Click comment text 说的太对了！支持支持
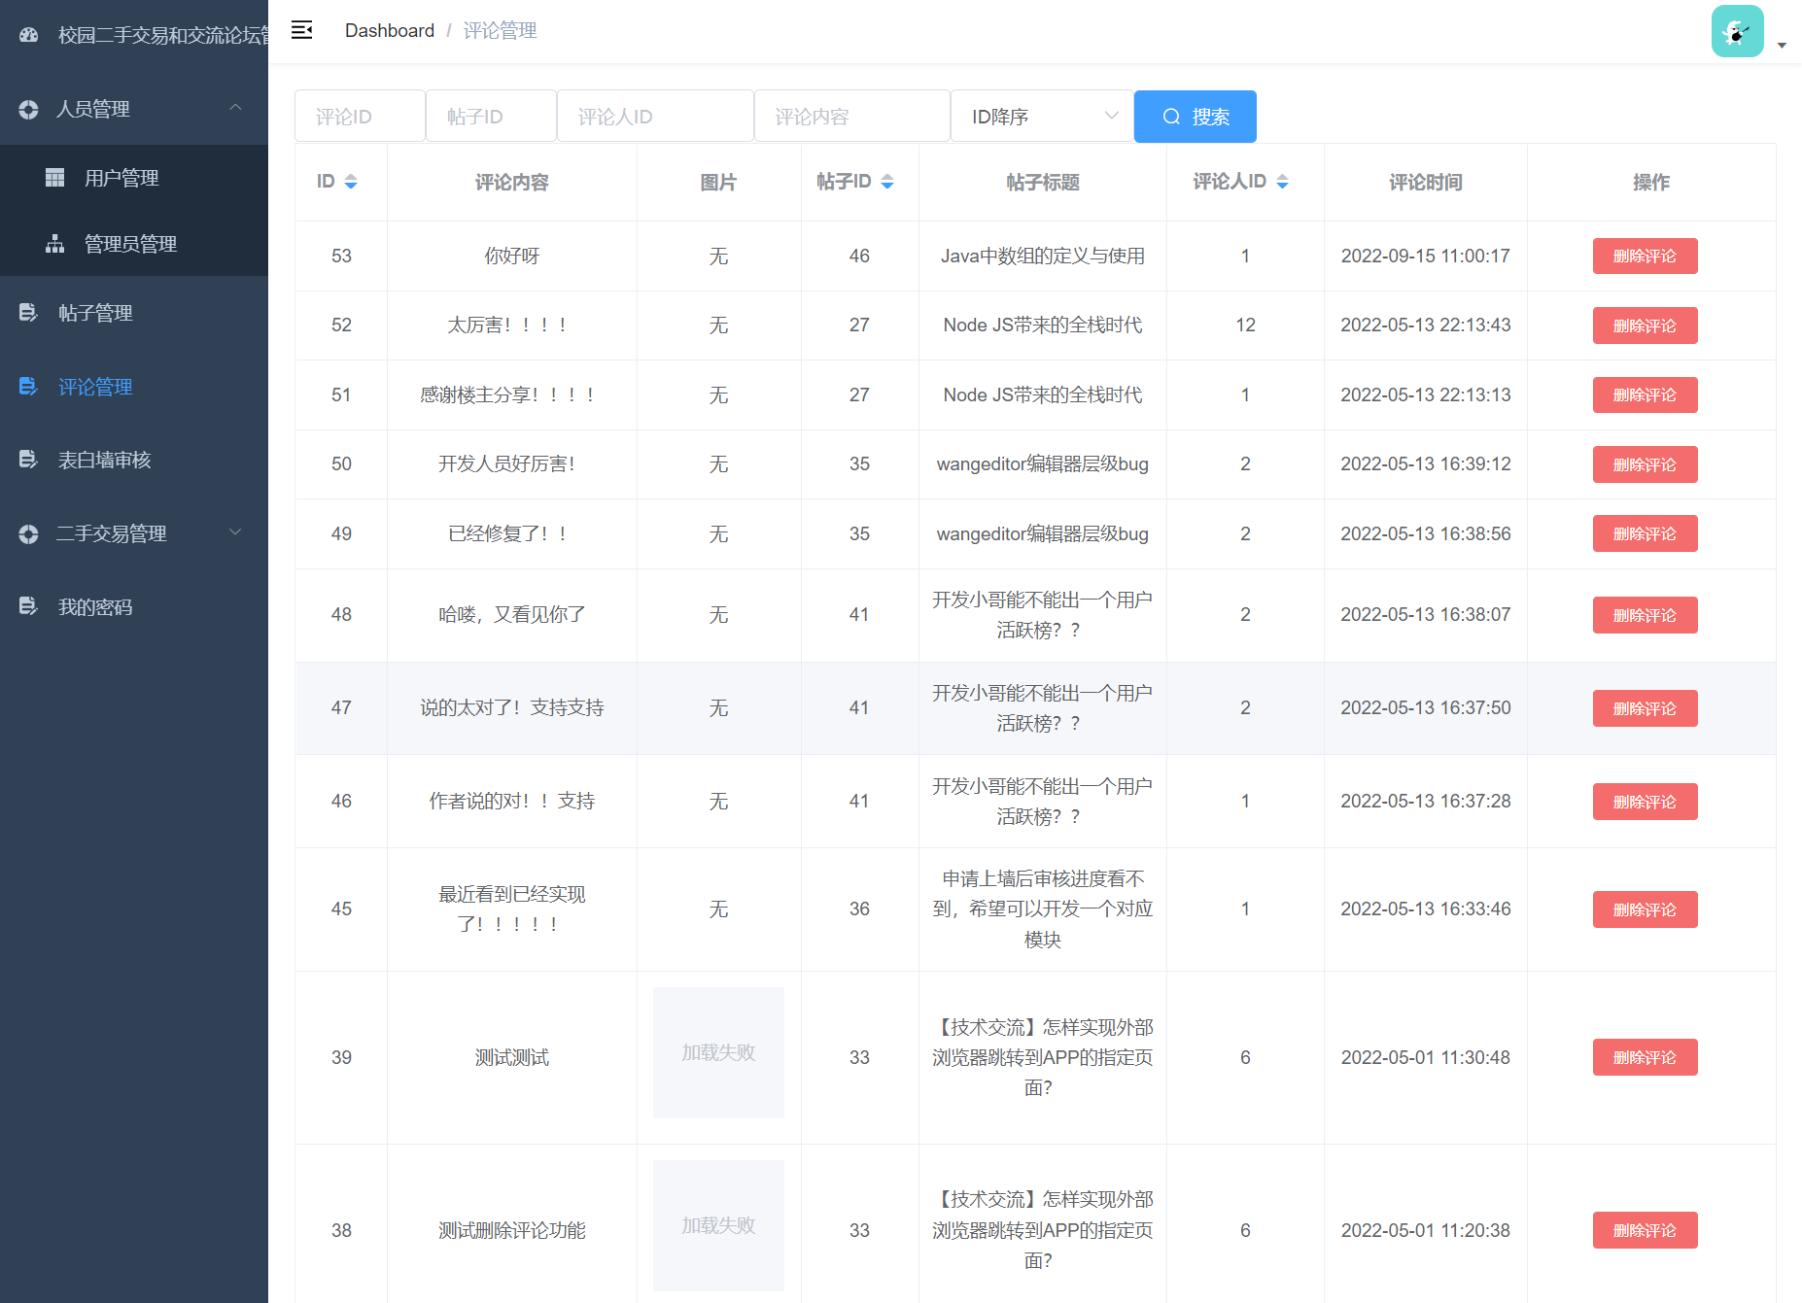The image size is (1802, 1303). click(512, 708)
